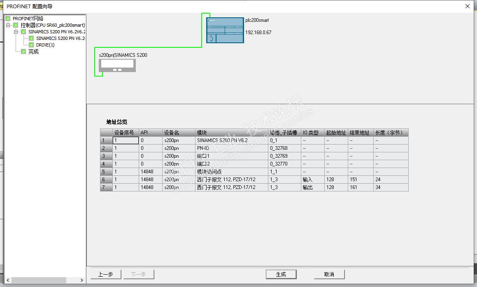
Task: Click green square beside child SINAMICS S200 PN V6.2 node
Action: click(x=31, y=38)
